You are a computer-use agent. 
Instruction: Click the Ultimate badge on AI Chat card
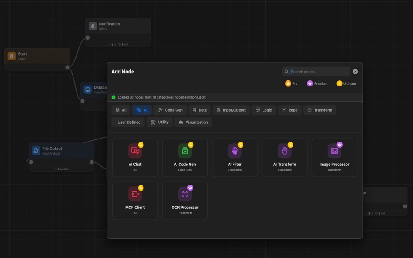[x=141, y=145]
